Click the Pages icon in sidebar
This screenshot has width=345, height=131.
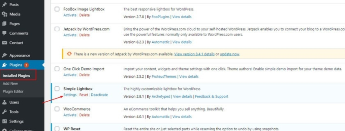[4, 24]
